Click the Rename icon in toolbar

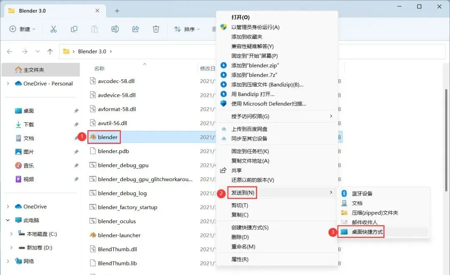click(115, 29)
